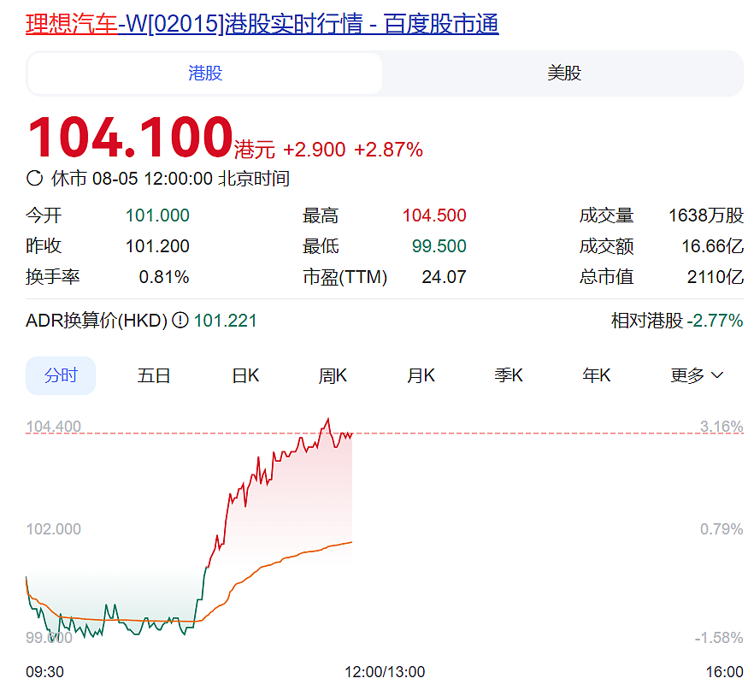The width and height of the screenshot is (754, 690).
Task: Select the 月K chart tab
Action: (421, 375)
